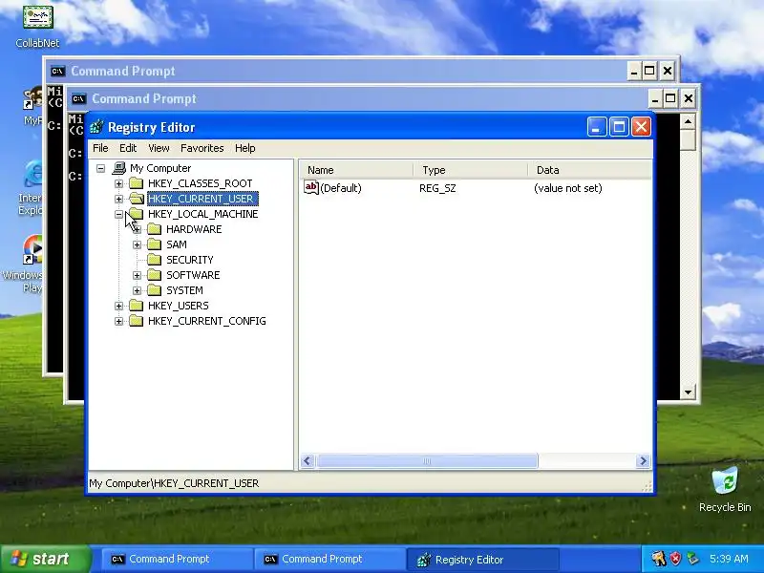The width and height of the screenshot is (764, 573).
Task: Click the (Default) string value icon
Action: [x=311, y=187]
